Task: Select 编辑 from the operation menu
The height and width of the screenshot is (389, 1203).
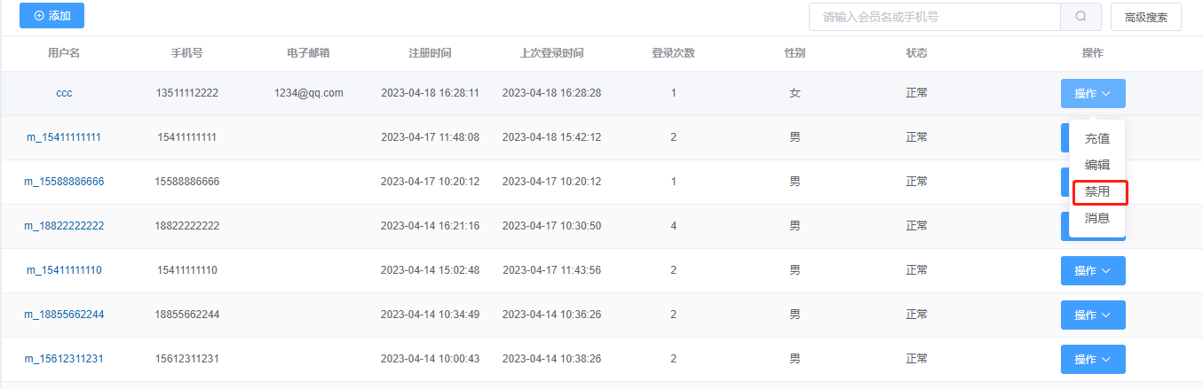Action: click(1097, 165)
